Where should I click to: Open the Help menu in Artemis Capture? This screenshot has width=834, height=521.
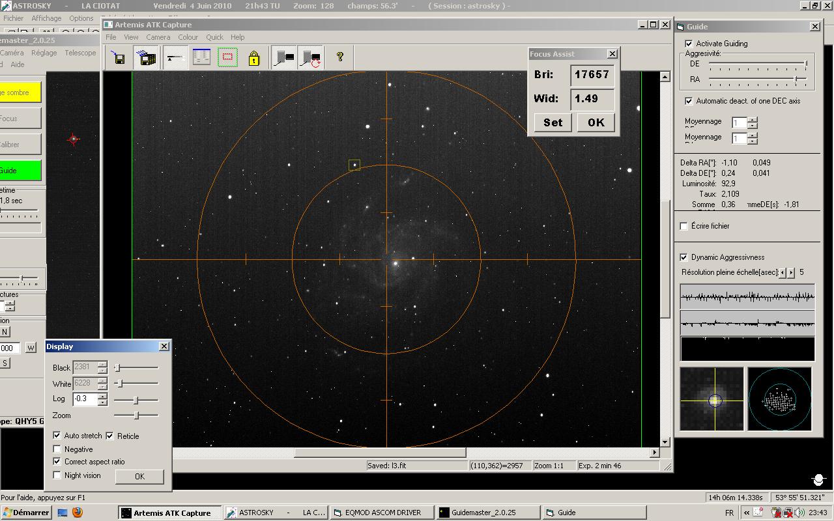[x=237, y=37]
